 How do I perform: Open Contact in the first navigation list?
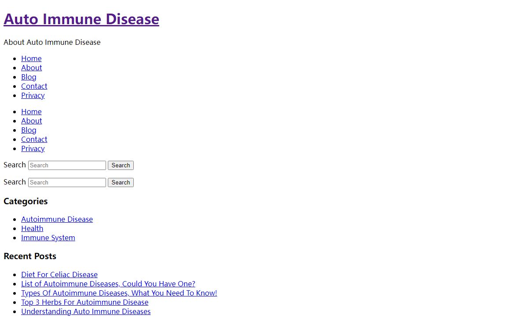coord(34,86)
